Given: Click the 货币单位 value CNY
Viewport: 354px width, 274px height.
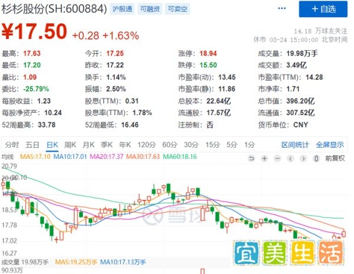Looking at the screenshot, I should click(x=300, y=125).
